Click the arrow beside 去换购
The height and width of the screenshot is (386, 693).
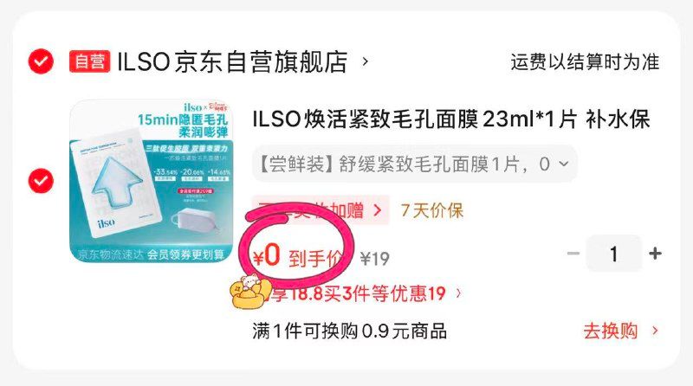click(655, 331)
